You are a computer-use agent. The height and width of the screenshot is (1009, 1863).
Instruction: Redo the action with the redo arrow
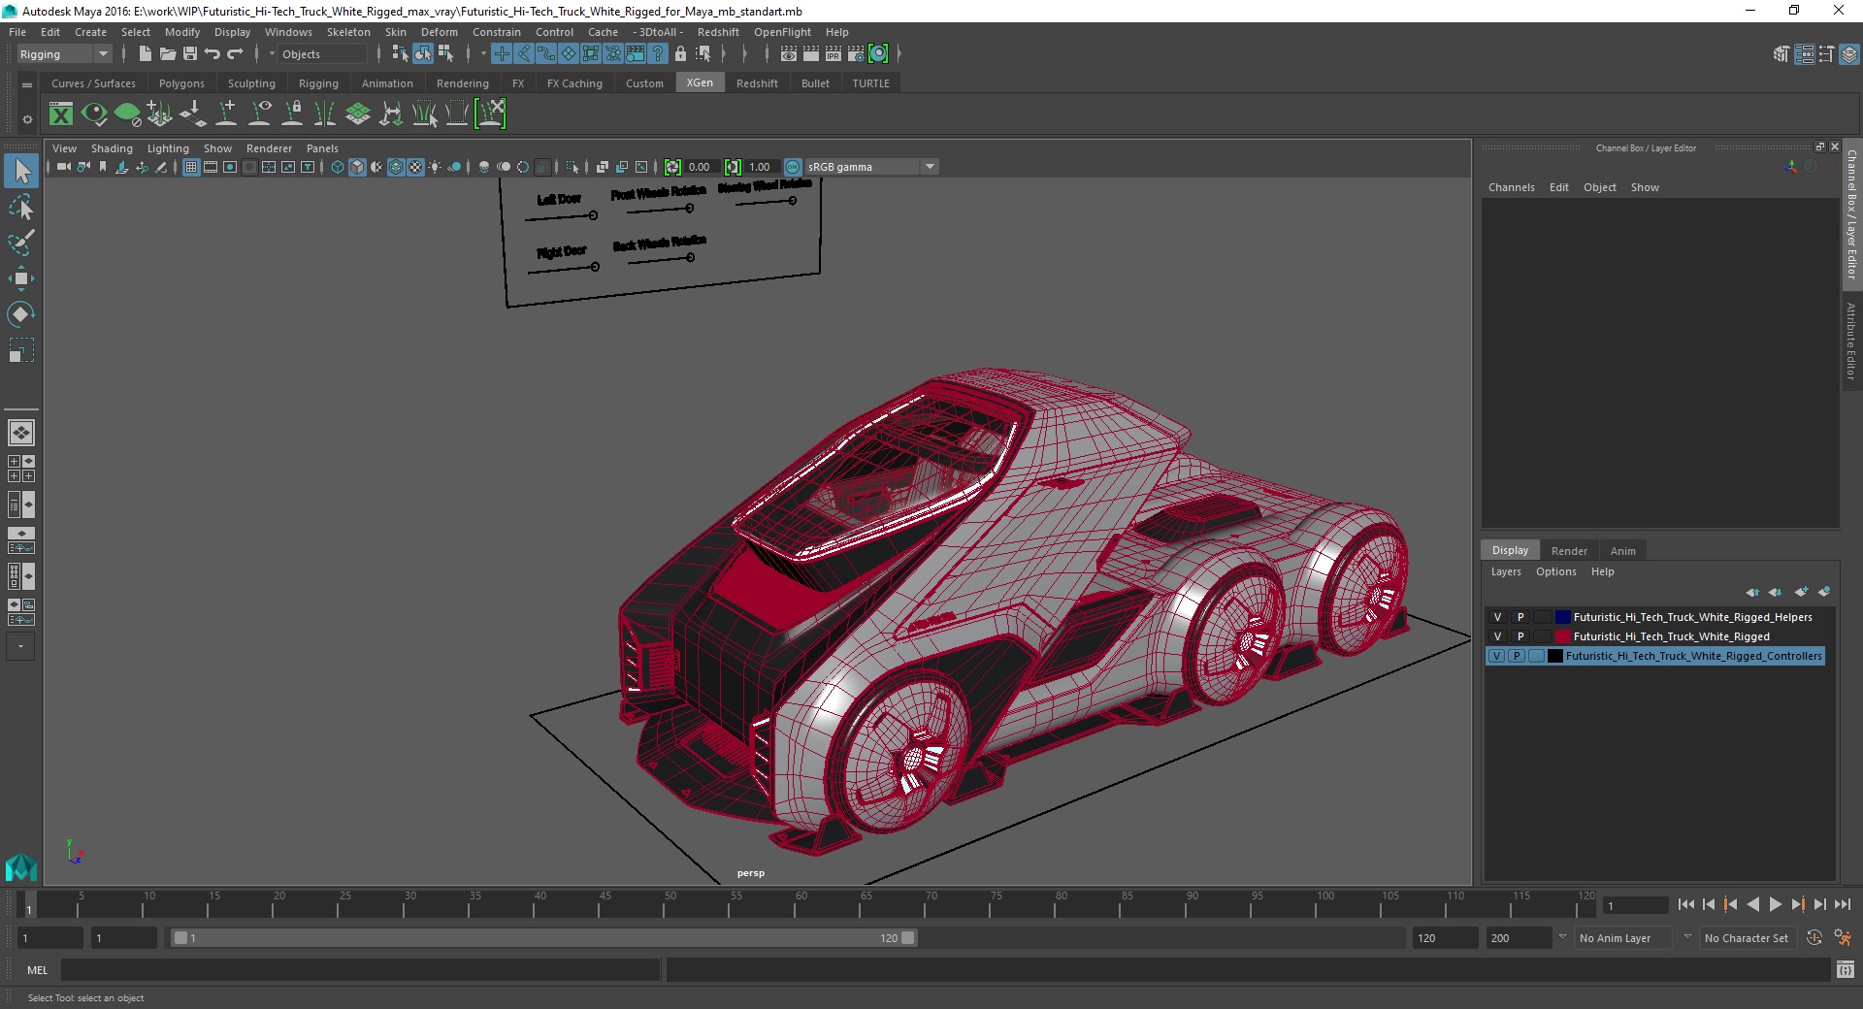[x=235, y=54]
